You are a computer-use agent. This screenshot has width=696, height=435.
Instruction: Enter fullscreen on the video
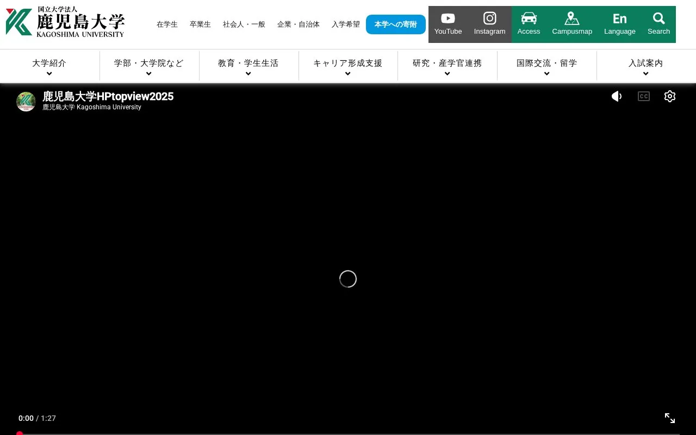point(670,418)
